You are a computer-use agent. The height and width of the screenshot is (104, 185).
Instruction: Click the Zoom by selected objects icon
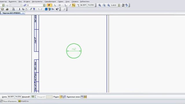coord(104,5)
